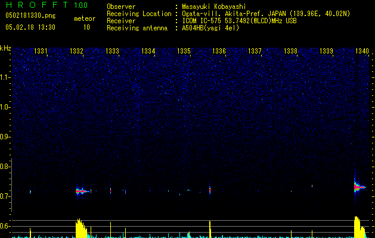
Task: Click the wide yellow power peak below 1340
Action: 359,227
